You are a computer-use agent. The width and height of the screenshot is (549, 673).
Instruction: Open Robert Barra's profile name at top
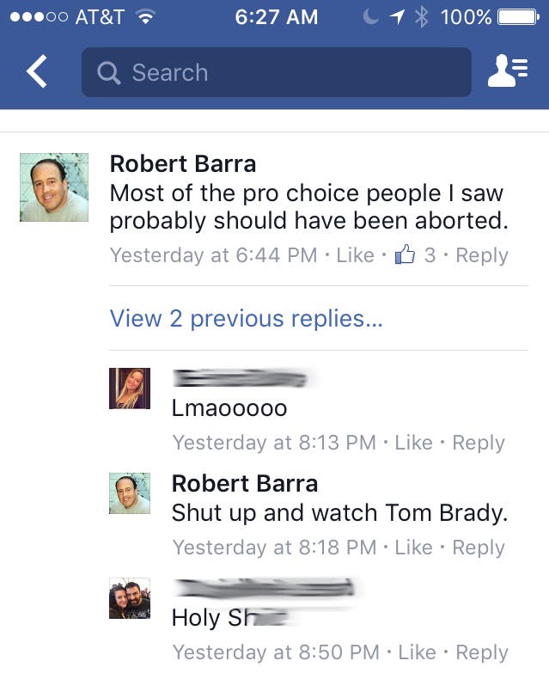coord(183,163)
